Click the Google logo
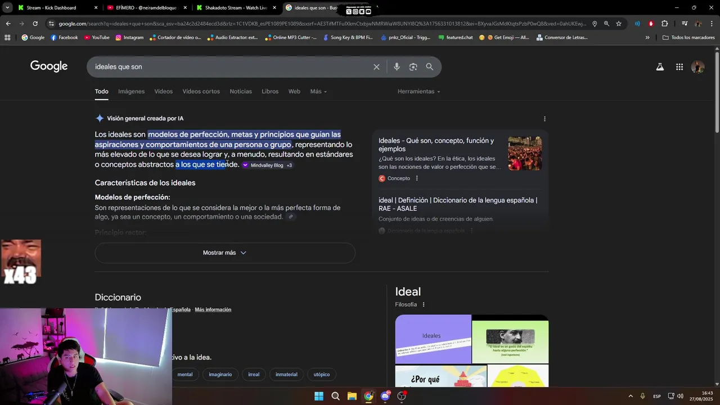Screen dimensions: 720x405 (49, 66)
